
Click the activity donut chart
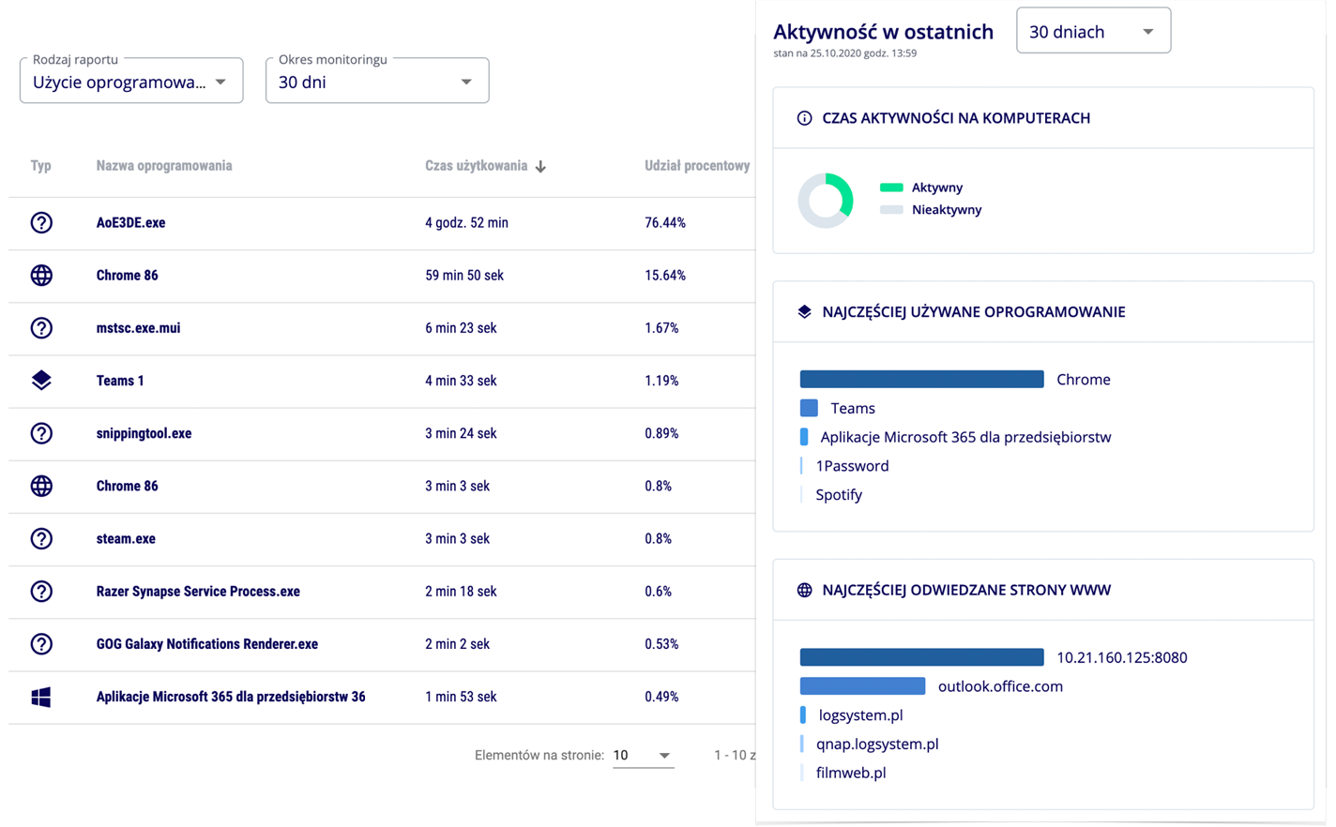826,200
